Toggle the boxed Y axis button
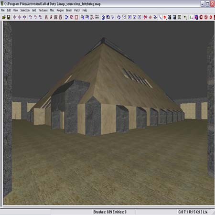 [135, 17]
